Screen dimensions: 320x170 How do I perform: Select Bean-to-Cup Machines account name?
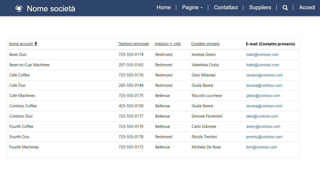(30, 65)
